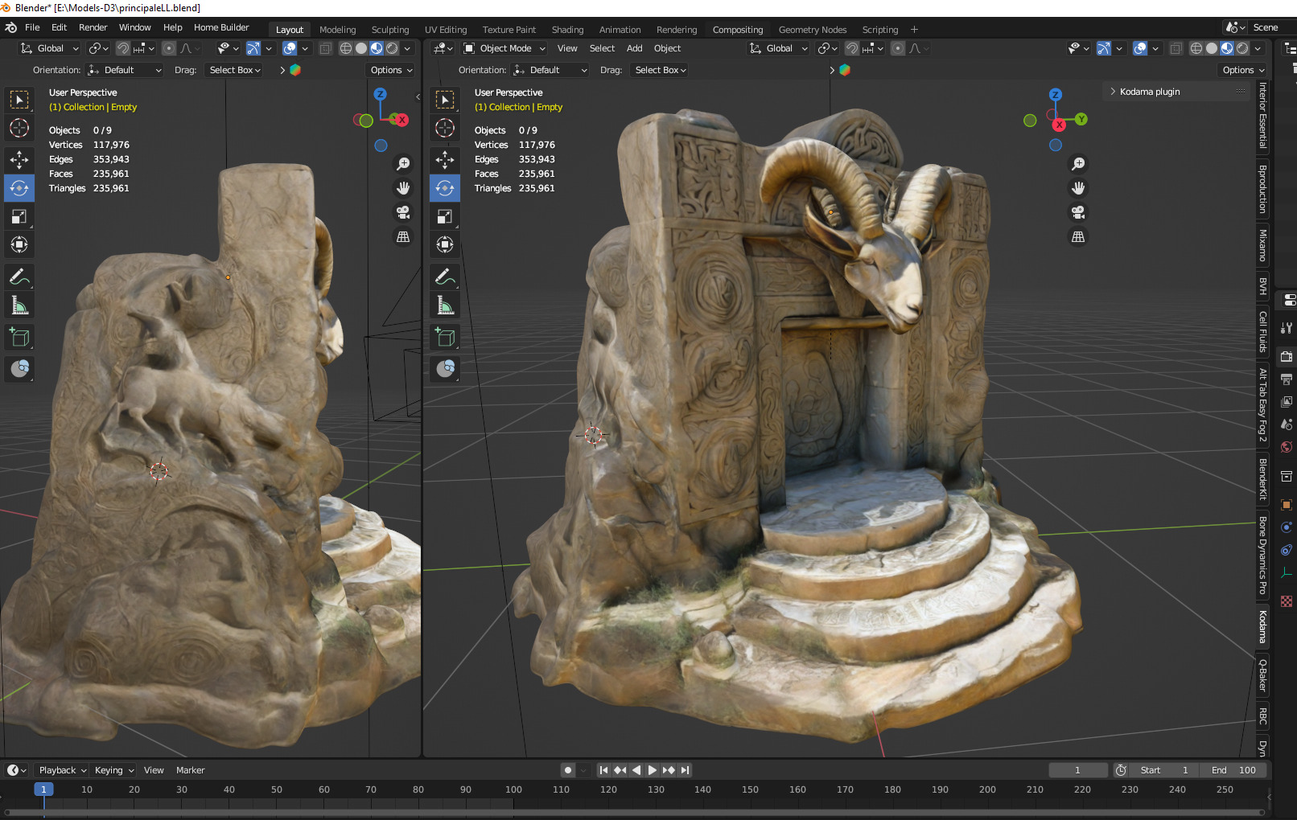The image size is (1297, 820).
Task: Switch perspective/orthographic grid icon in right viewport
Action: (x=1078, y=237)
